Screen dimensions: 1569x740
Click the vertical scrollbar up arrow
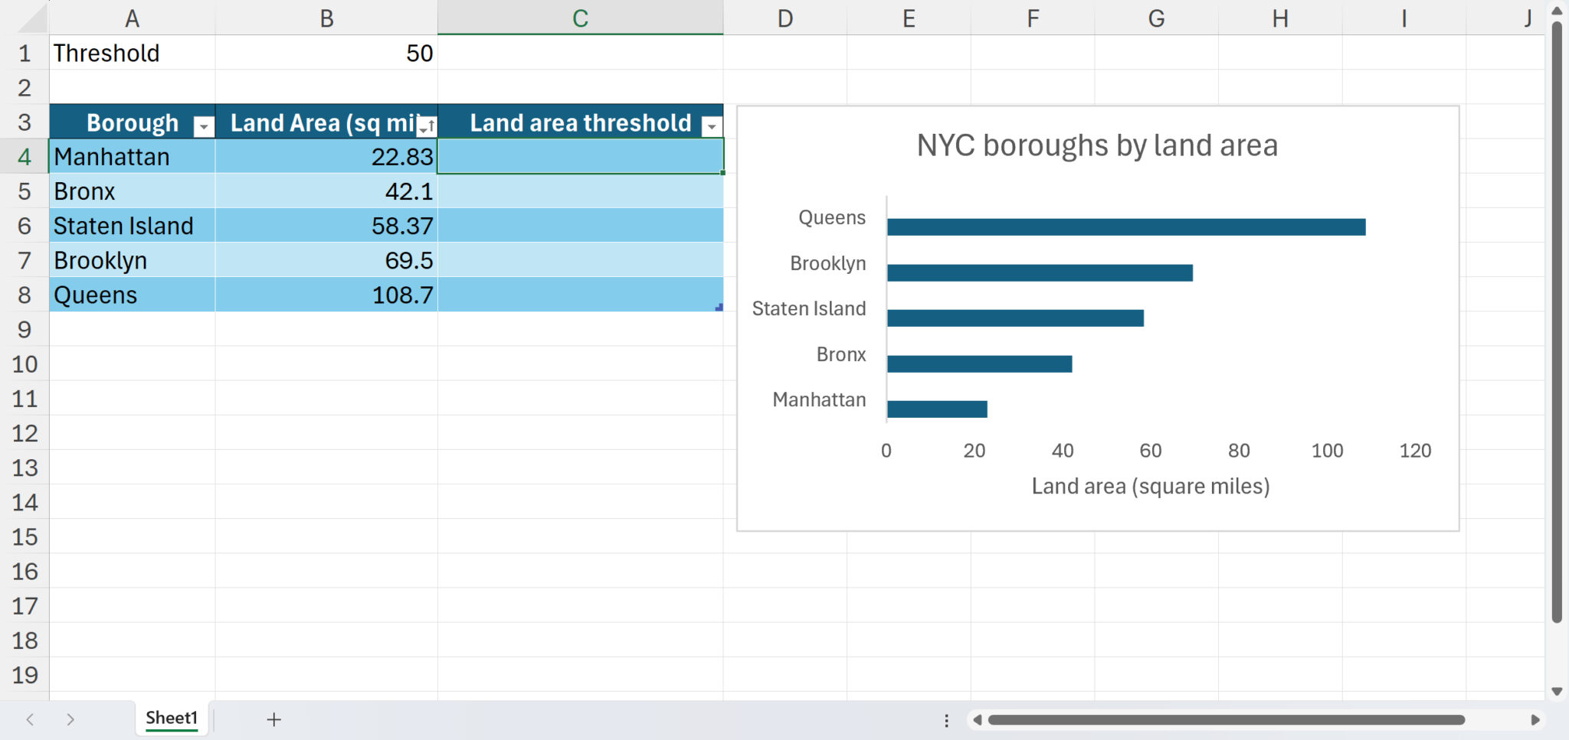1557,11
